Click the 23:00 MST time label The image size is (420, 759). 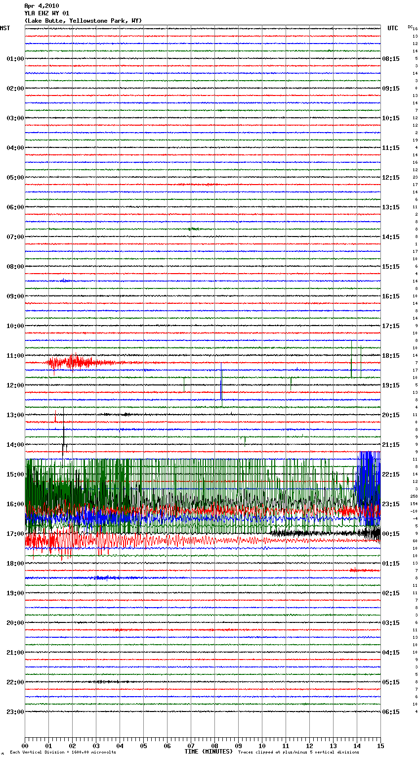click(x=15, y=712)
